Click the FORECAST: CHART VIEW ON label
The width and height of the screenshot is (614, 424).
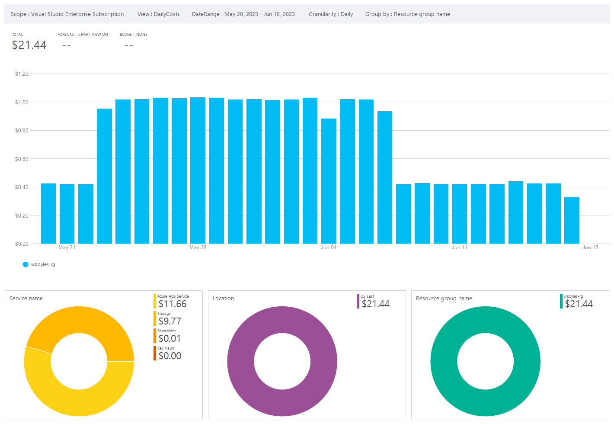pyautogui.click(x=83, y=35)
